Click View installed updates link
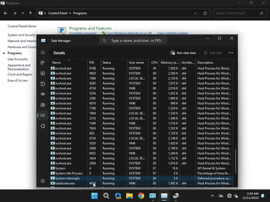 (x=173, y=33)
